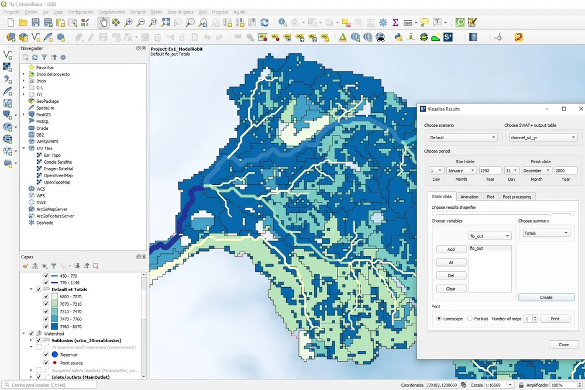Click the Zoom Out magnifier tool

[x=140, y=23]
